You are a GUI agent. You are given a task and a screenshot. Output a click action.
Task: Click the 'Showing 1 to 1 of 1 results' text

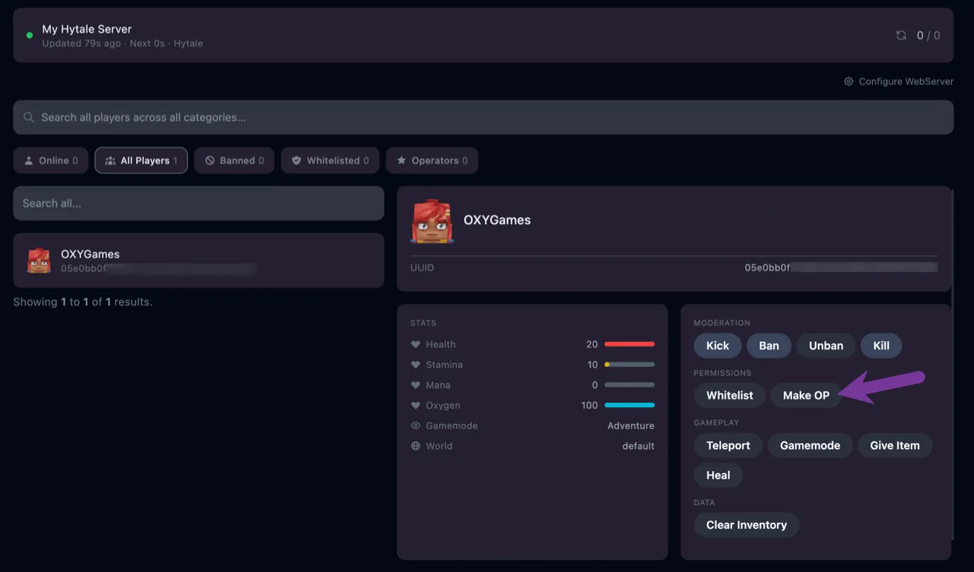tap(83, 302)
